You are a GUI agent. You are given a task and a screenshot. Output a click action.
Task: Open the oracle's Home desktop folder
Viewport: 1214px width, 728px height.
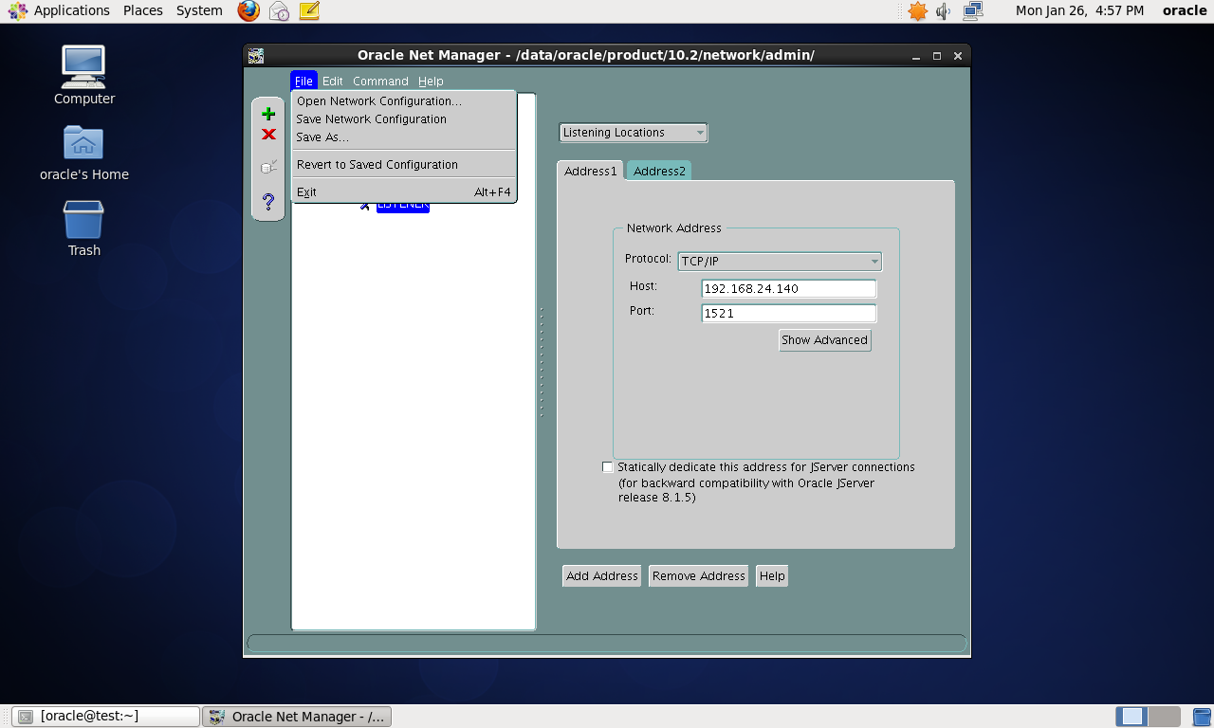coord(83,153)
